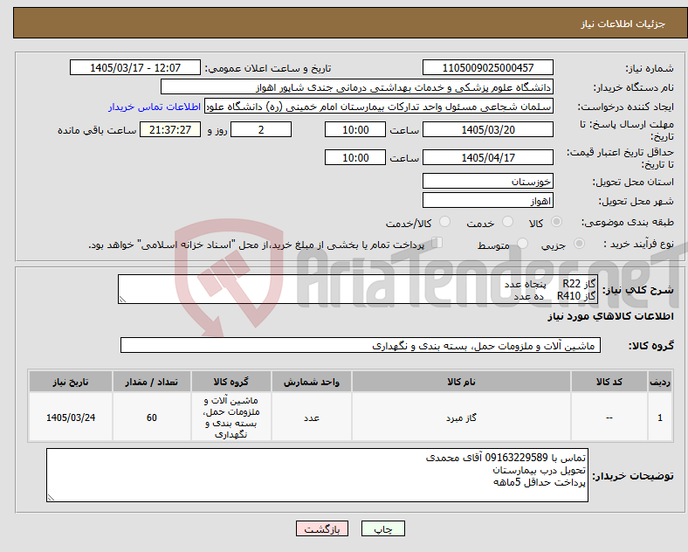Viewport: 688px width, 552px height.
Task: Select the کالا radio button
Action: tap(556, 222)
